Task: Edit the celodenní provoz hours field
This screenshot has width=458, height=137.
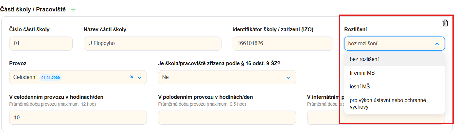Action: [x=78, y=117]
